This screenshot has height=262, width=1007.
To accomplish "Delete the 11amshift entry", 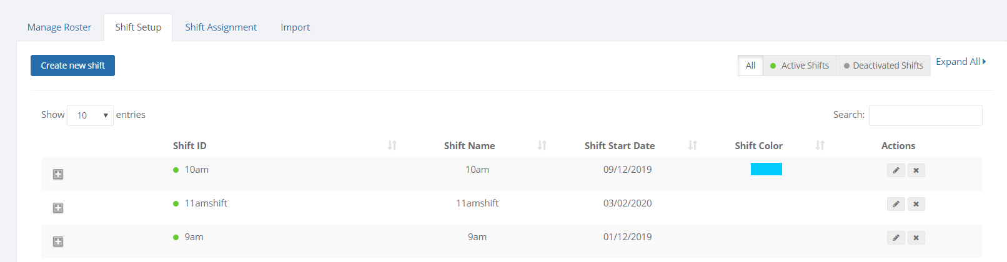I will pos(916,204).
